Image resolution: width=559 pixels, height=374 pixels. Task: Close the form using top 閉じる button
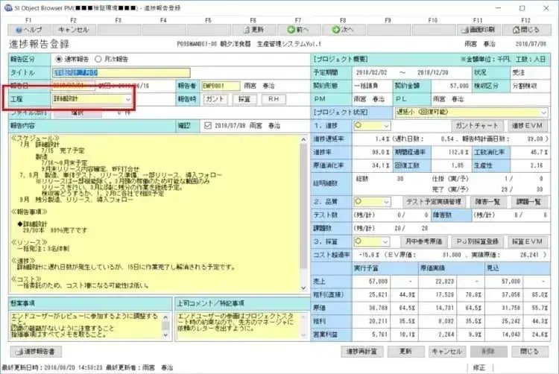coord(525,30)
